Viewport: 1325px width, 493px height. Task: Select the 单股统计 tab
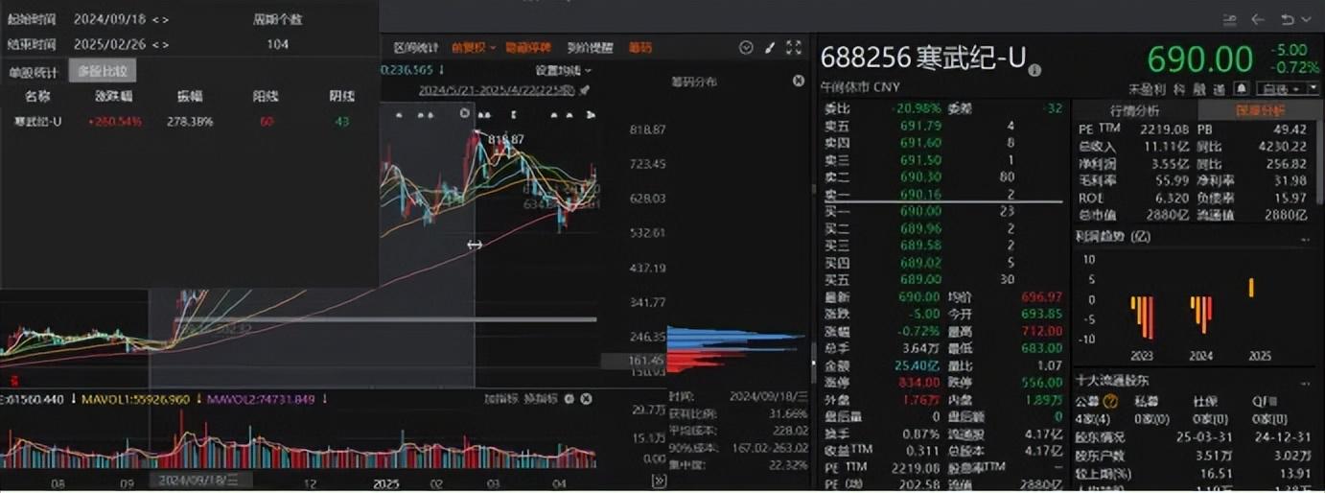click(x=34, y=72)
